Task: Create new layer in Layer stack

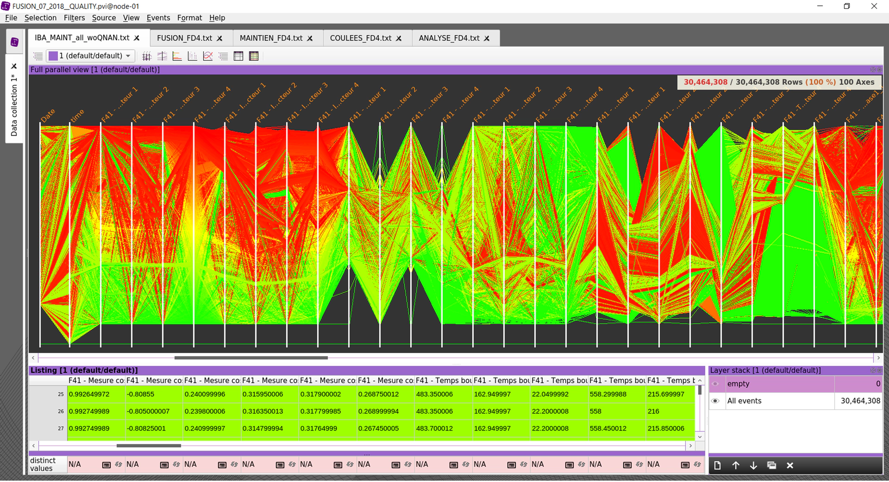Action: pos(717,465)
